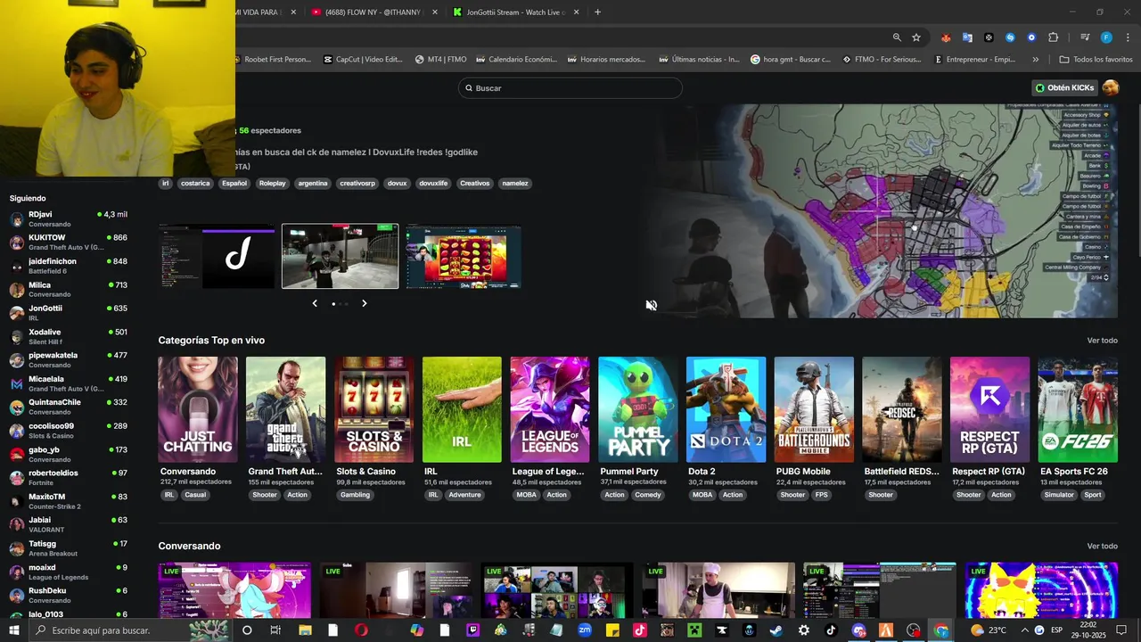Open Xodalive channel in sidebar
1141x642 pixels.
pos(69,336)
